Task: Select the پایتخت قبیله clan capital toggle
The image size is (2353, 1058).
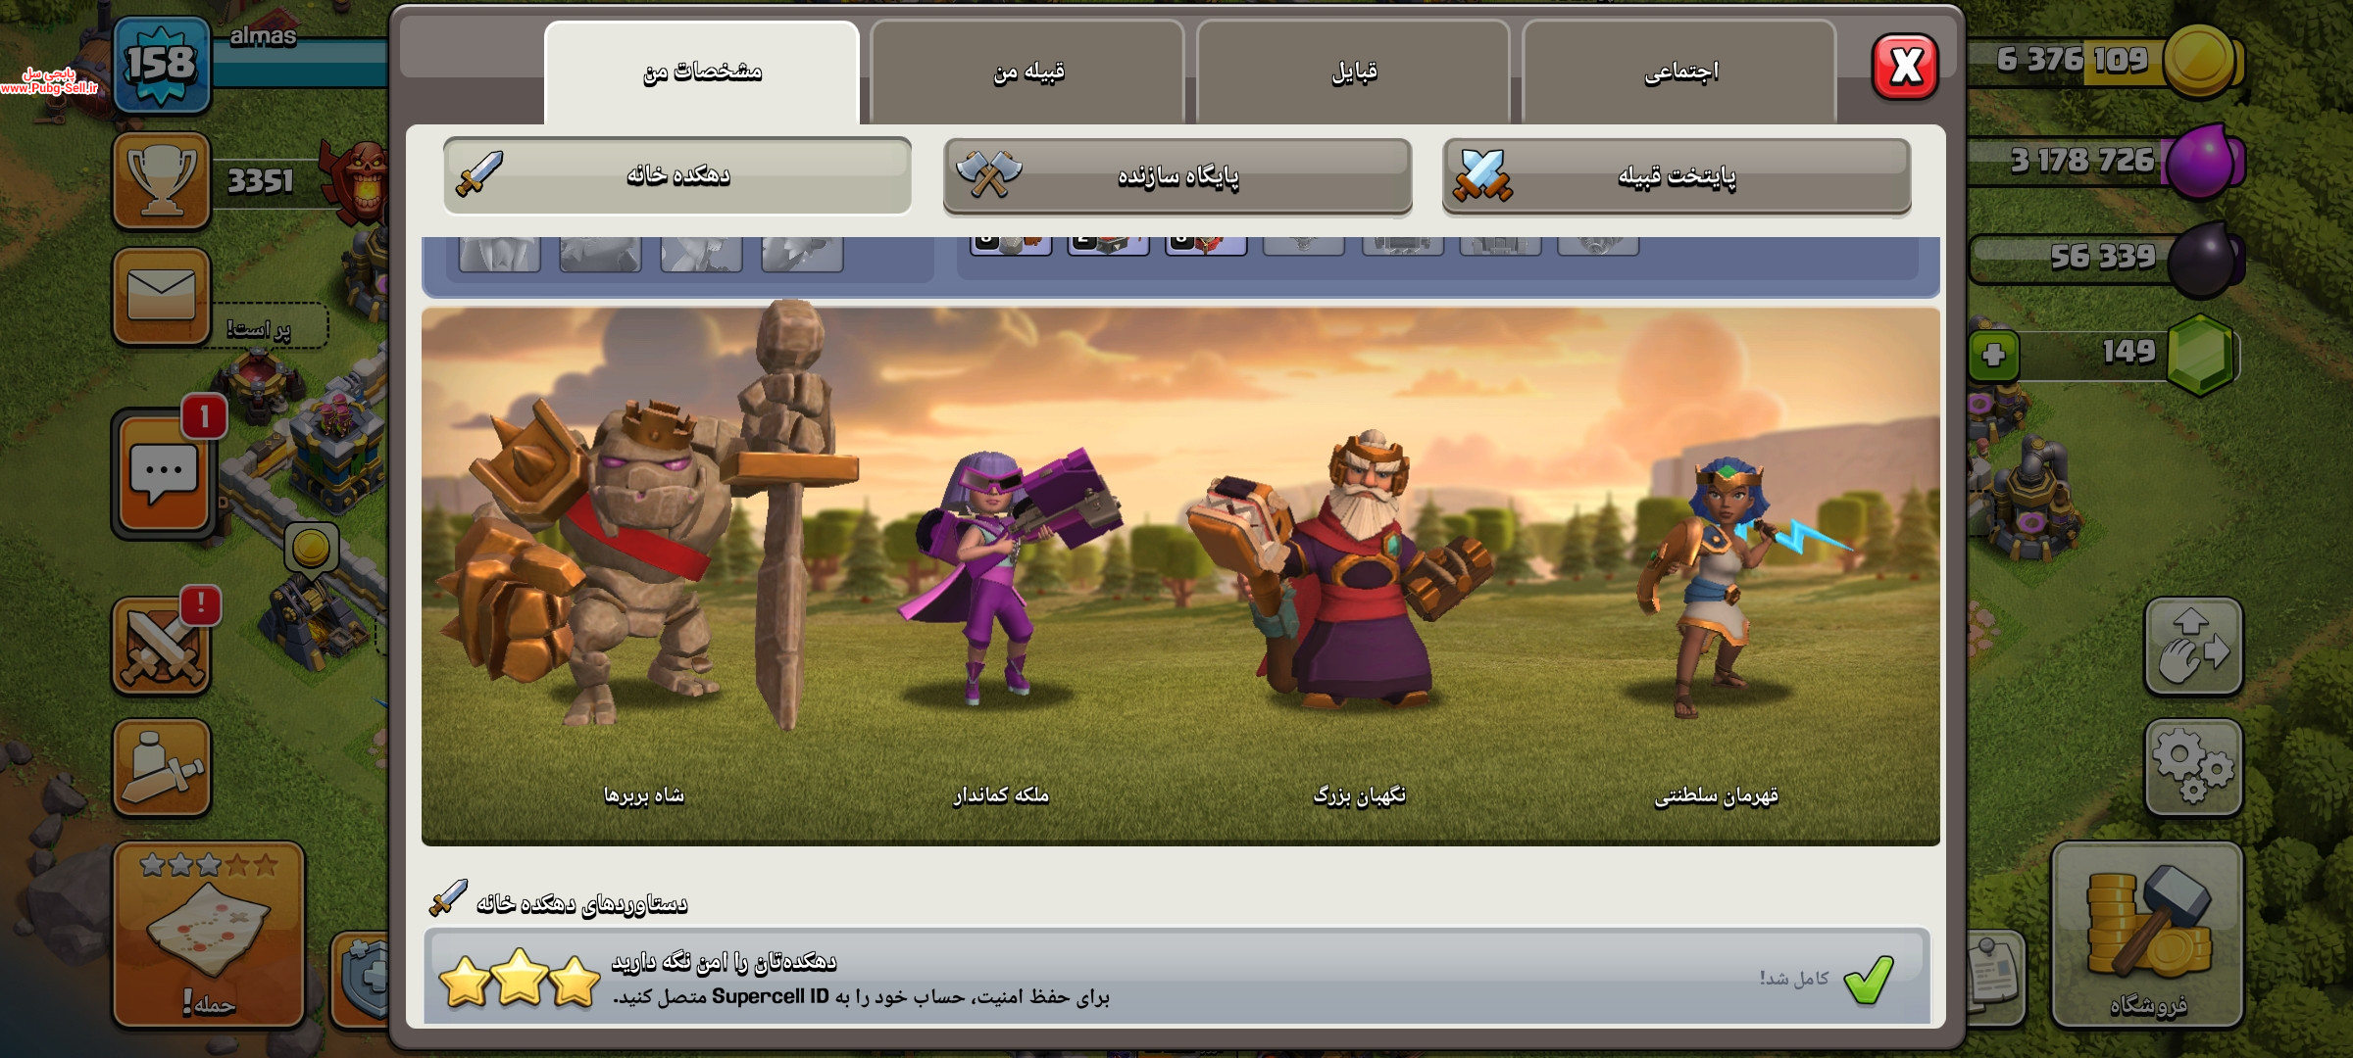Action: (x=1677, y=175)
